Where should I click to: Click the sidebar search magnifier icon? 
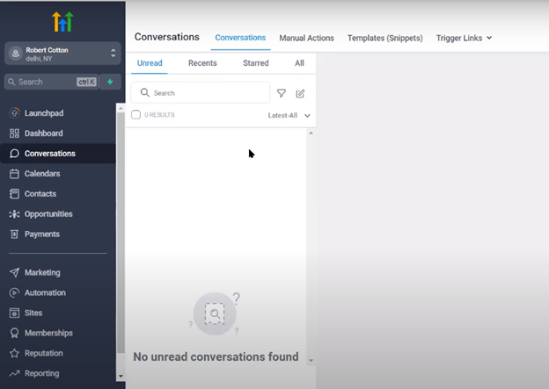pos(11,82)
